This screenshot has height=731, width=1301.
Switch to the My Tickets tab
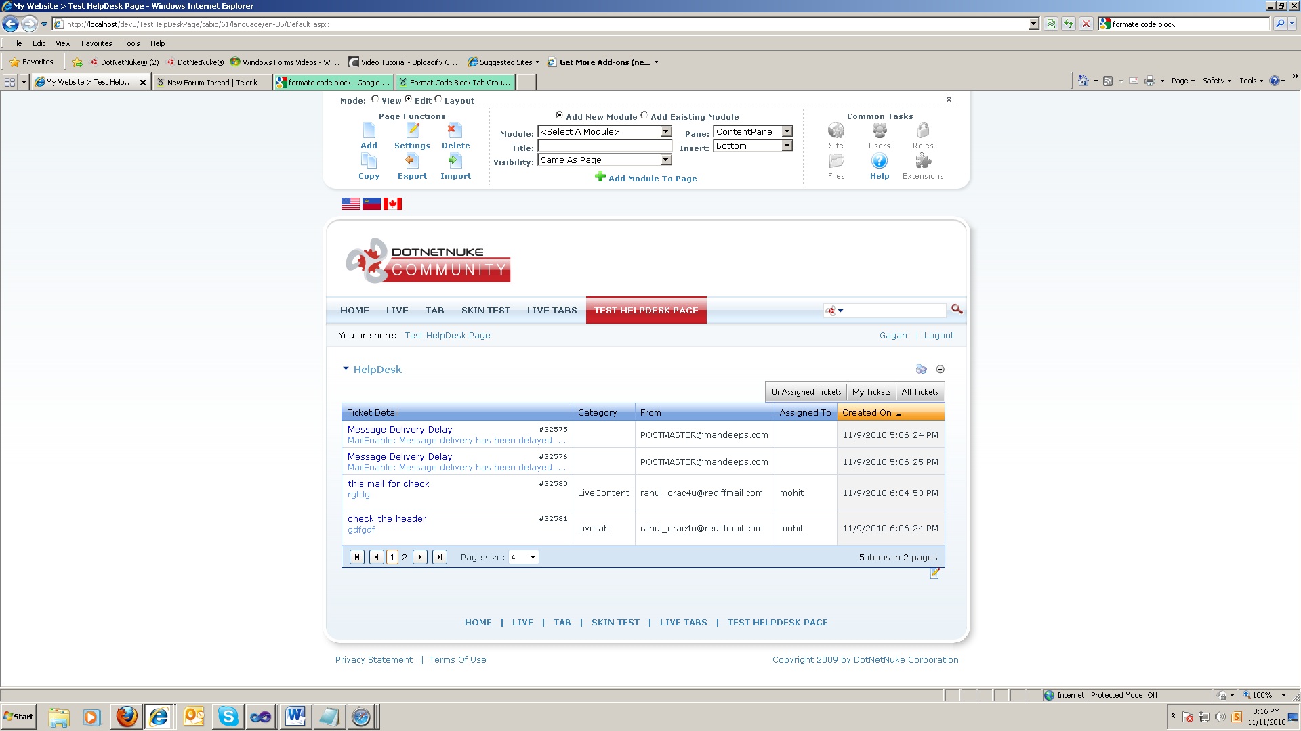(x=871, y=392)
